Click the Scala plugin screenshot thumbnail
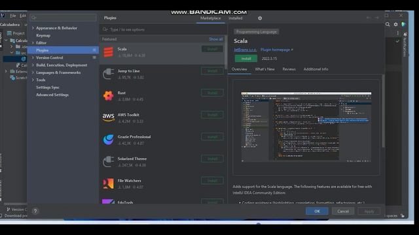419x235 pixels. [306, 127]
